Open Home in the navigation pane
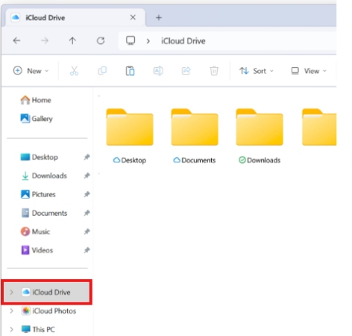The width and height of the screenshot is (352, 336). coord(36,100)
